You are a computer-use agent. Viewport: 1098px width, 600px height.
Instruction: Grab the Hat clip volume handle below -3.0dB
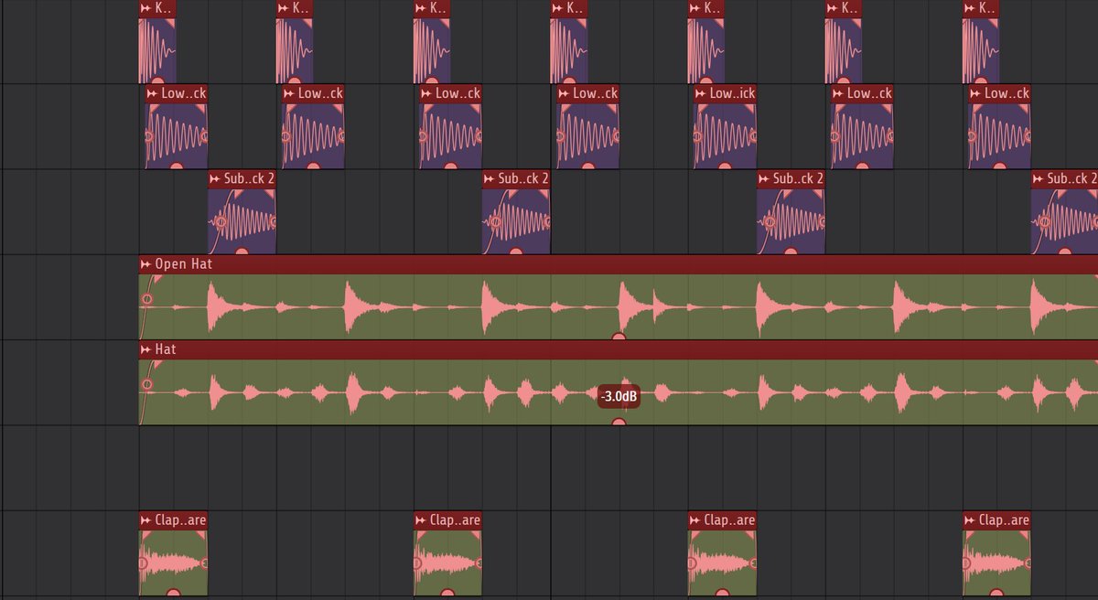click(x=619, y=423)
